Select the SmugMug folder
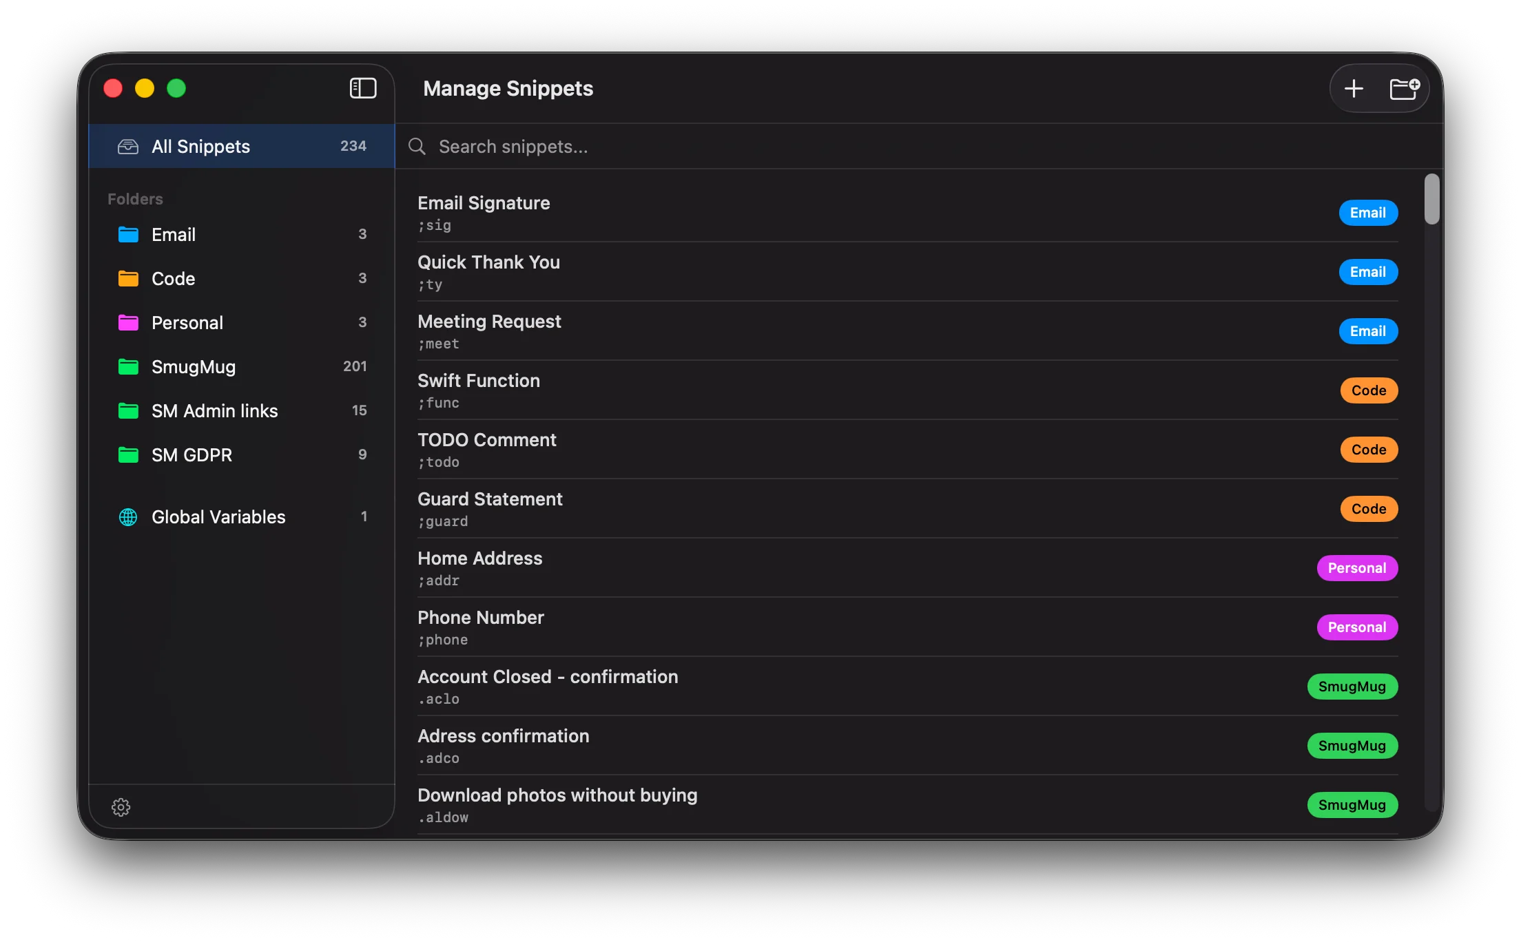This screenshot has width=1521, height=942. [x=193, y=366]
